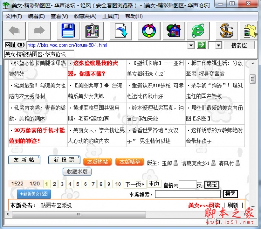Viewport: 261px width, 229px height.
Task: Click the palm tree application icon
Action: (x=6, y=5)
